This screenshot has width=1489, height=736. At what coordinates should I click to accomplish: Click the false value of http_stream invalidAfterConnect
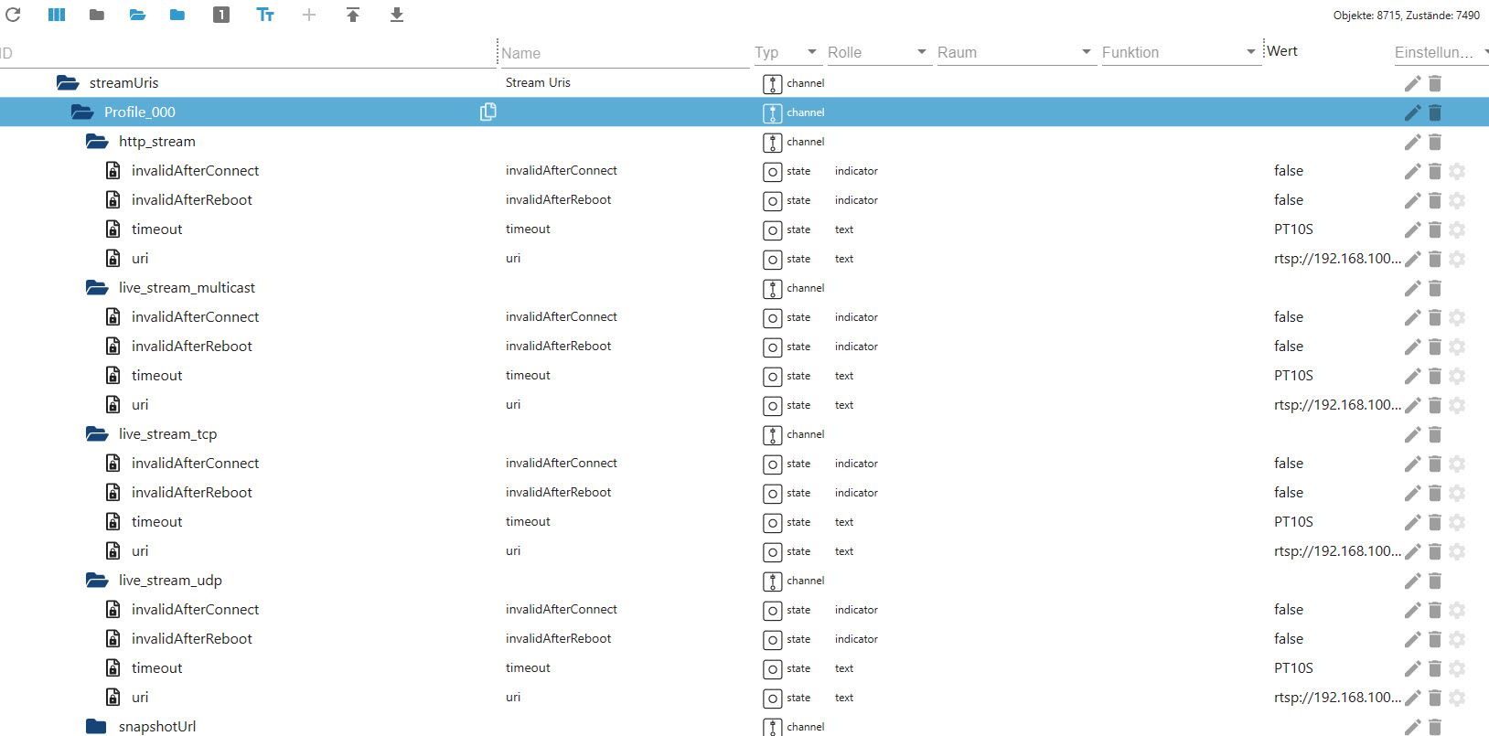pos(1289,170)
